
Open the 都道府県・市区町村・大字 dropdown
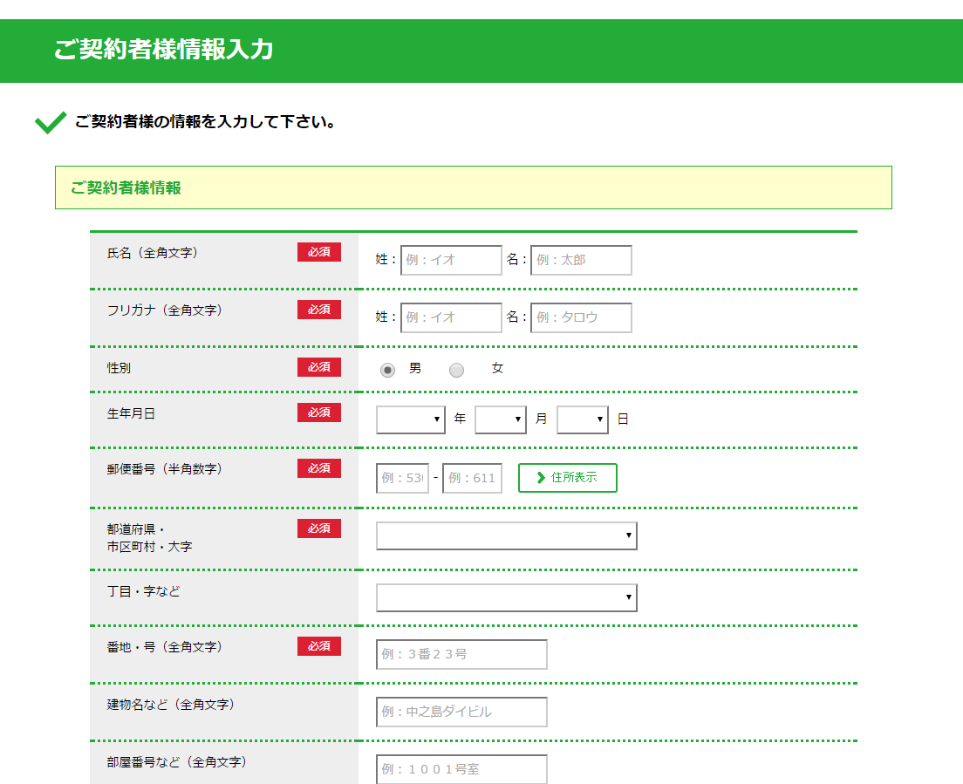[507, 535]
